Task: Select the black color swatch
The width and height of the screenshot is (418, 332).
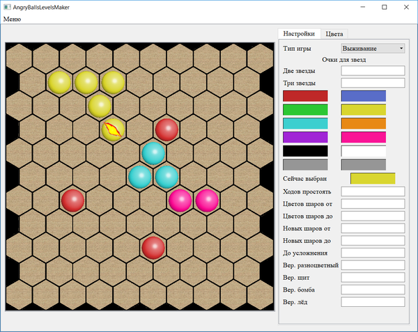Action: tap(305, 150)
